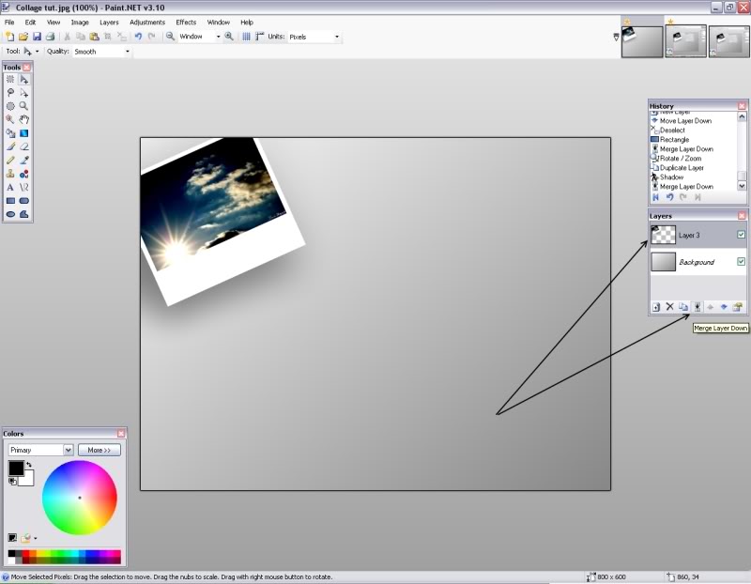The image size is (751, 584).
Task: Select the Move Selection tool
Action: click(24, 93)
